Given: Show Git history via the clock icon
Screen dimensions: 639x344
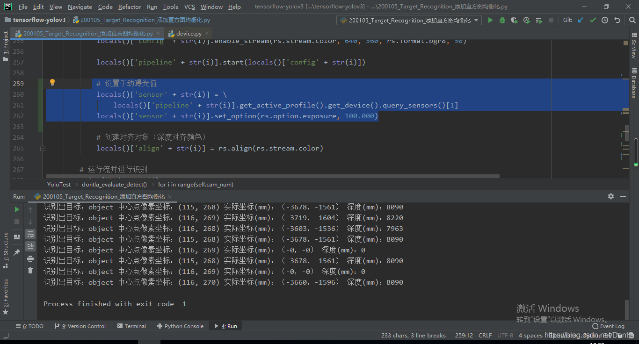Looking at the screenshot, I should (605, 20).
